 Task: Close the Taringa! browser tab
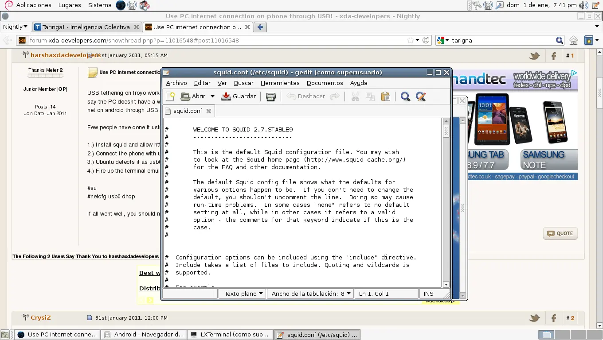[x=137, y=27]
